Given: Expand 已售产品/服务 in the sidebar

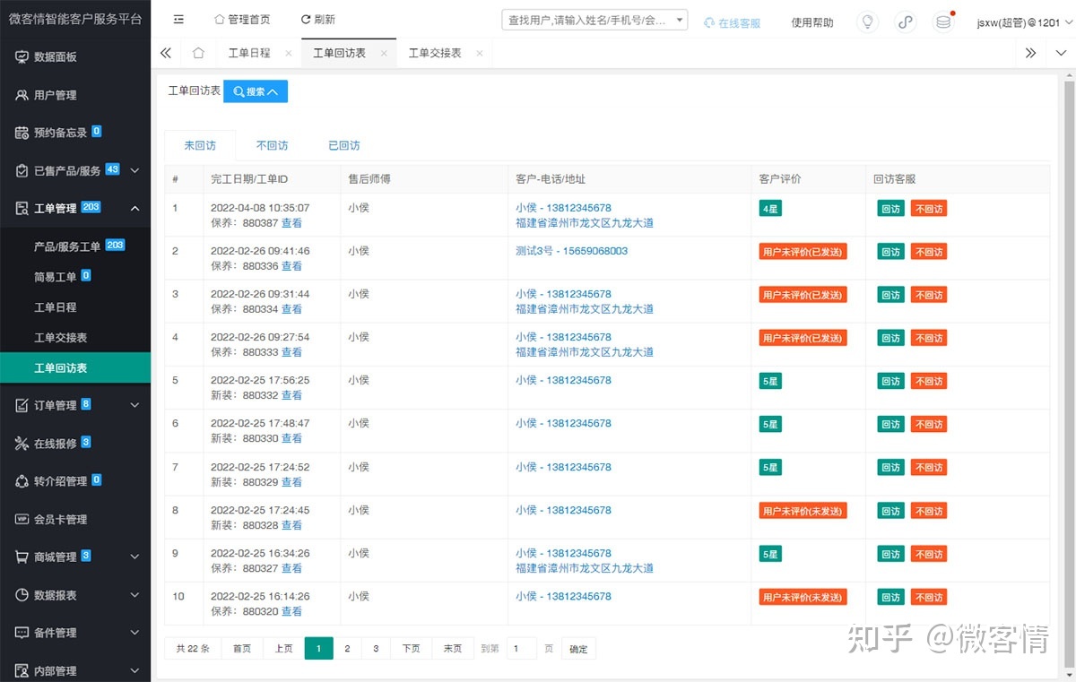Looking at the screenshot, I should tap(75, 170).
